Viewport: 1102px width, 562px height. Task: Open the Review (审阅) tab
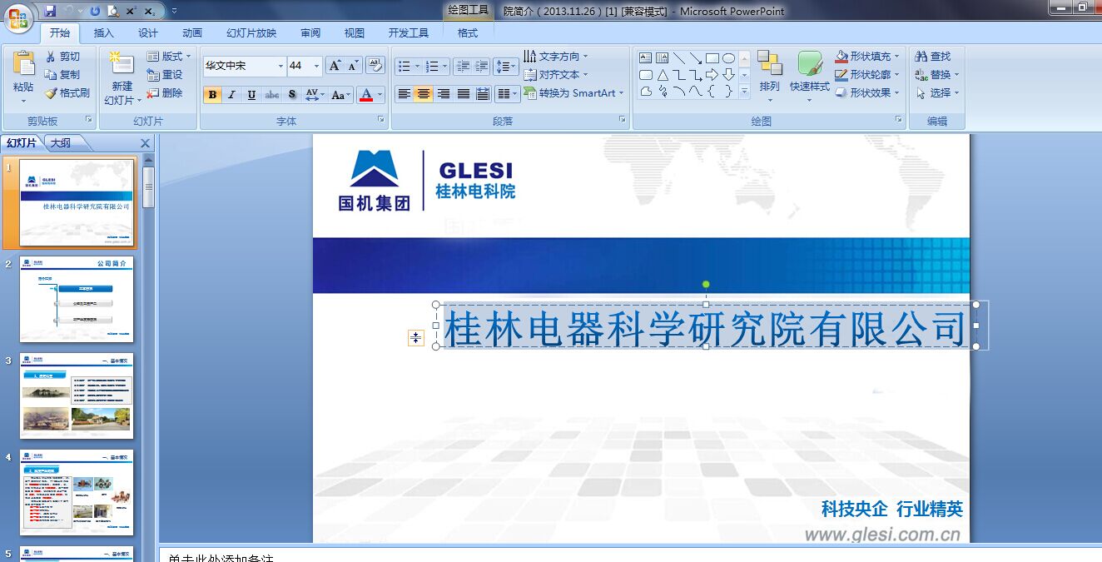tap(310, 33)
